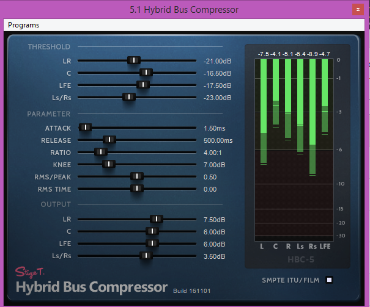Click the RMS/Peak slider handle

pyautogui.click(x=137, y=176)
